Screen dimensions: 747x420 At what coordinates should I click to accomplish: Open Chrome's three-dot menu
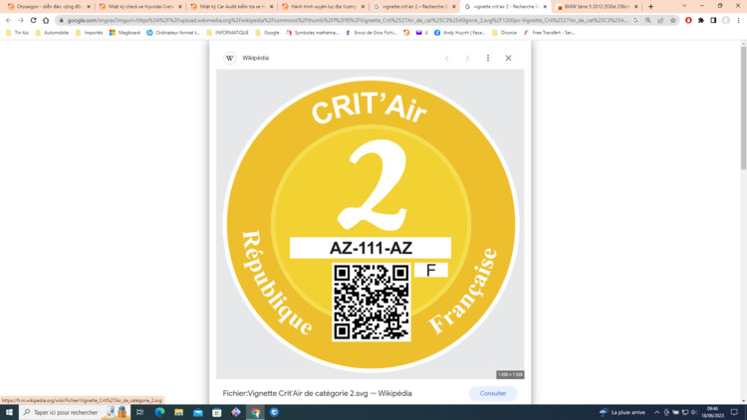pyautogui.click(x=738, y=21)
